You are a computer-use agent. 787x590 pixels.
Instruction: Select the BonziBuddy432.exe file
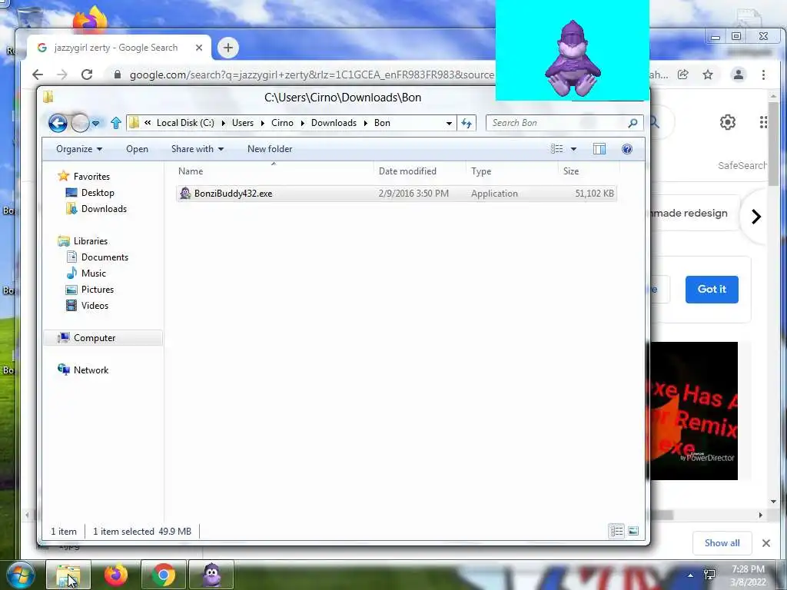pyautogui.click(x=397, y=194)
